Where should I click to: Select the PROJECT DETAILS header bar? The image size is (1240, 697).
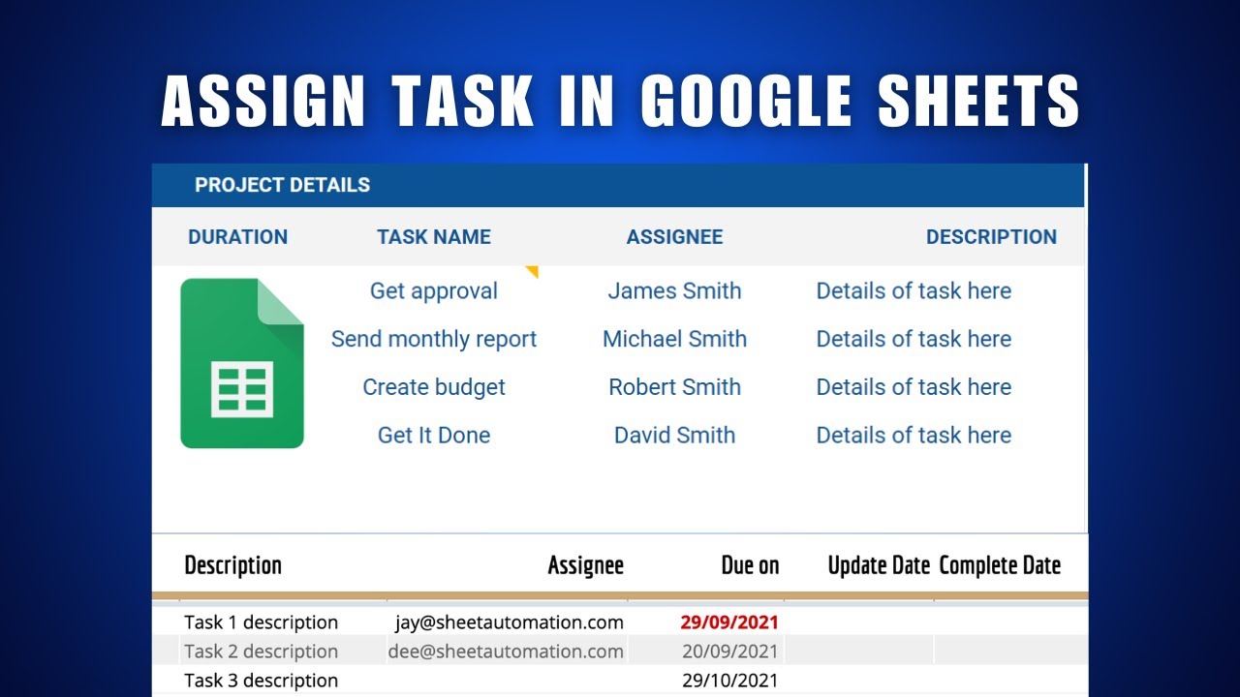click(x=618, y=185)
